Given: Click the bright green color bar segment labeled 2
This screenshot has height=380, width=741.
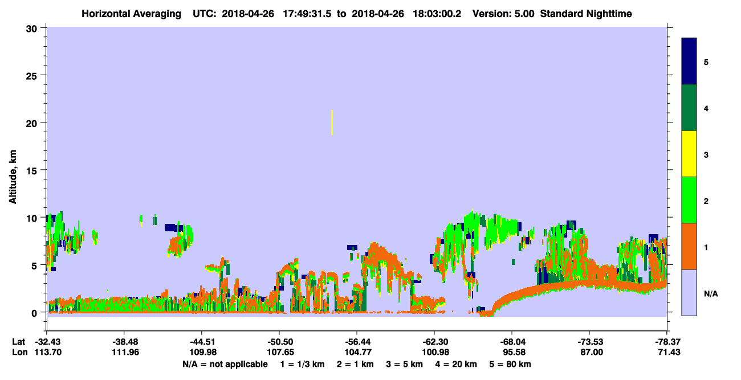Looking at the screenshot, I should [x=689, y=200].
